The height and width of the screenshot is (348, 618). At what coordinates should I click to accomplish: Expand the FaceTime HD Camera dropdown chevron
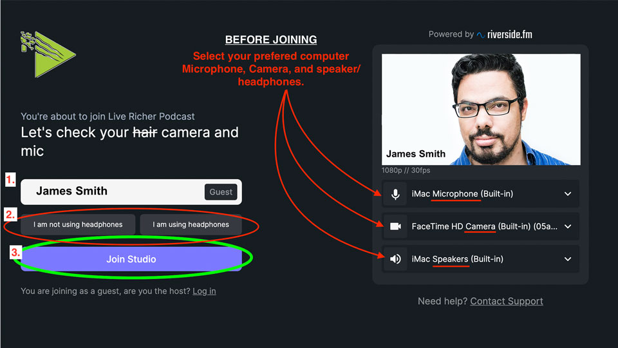568,226
